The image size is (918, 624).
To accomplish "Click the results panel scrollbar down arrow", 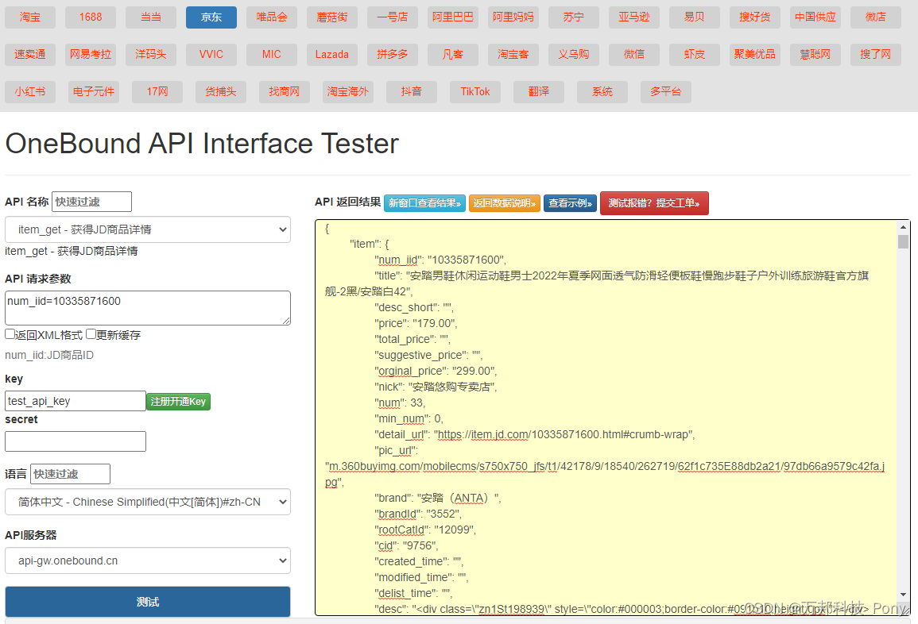I will click(x=904, y=595).
